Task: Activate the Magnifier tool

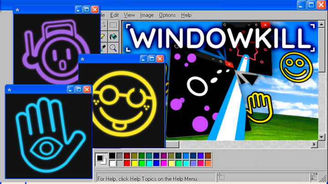Action: [x=113, y=48]
